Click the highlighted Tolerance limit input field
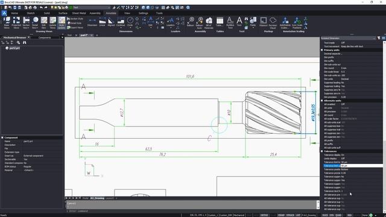Screen dimensions: 386x217 pos(361,166)
